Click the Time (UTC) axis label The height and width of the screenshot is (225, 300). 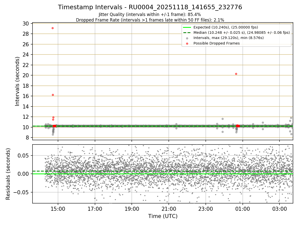pyautogui.click(x=163, y=216)
